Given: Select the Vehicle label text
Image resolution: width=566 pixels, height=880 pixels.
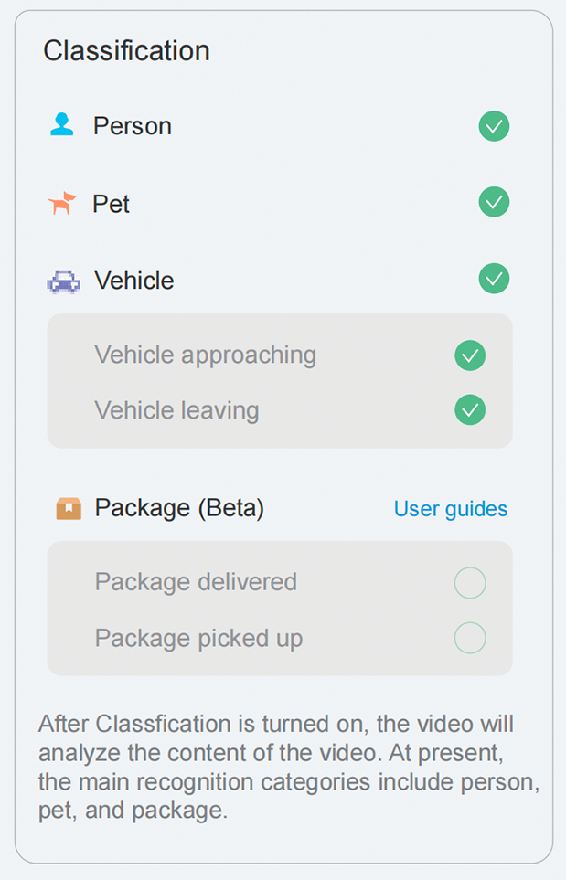Looking at the screenshot, I should coord(134,281).
